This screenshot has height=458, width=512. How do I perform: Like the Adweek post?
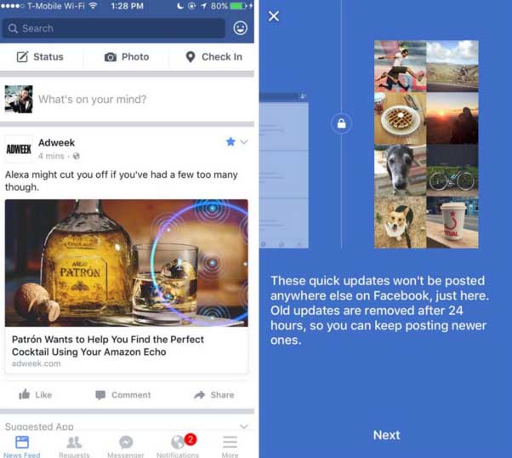point(35,395)
